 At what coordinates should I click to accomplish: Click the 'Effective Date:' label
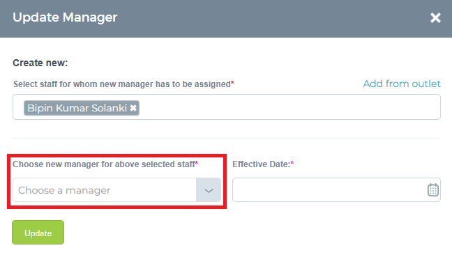click(263, 164)
